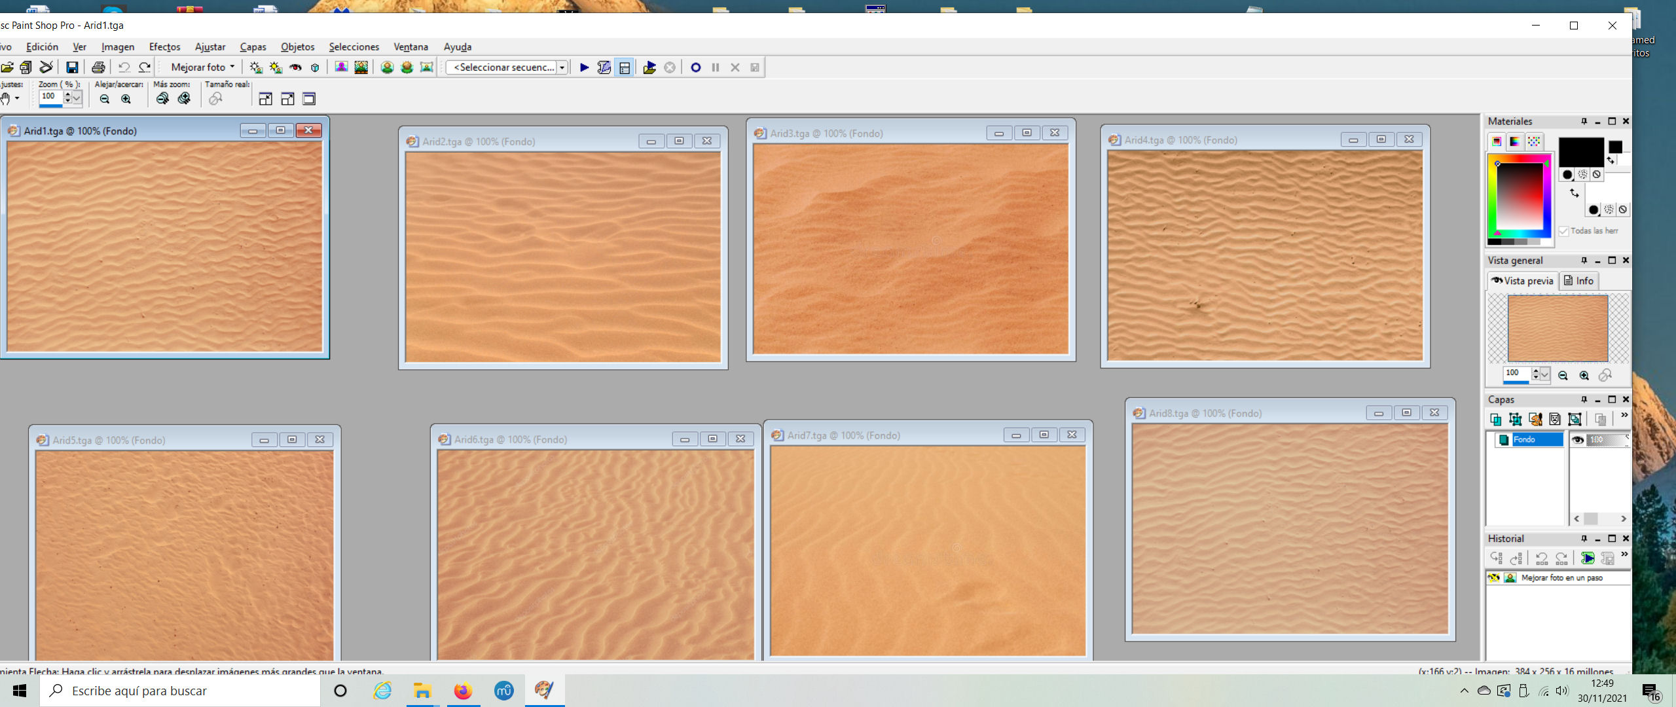Click New raster layer icon in Capas
Screen dimensions: 1676x707
pos(1496,419)
